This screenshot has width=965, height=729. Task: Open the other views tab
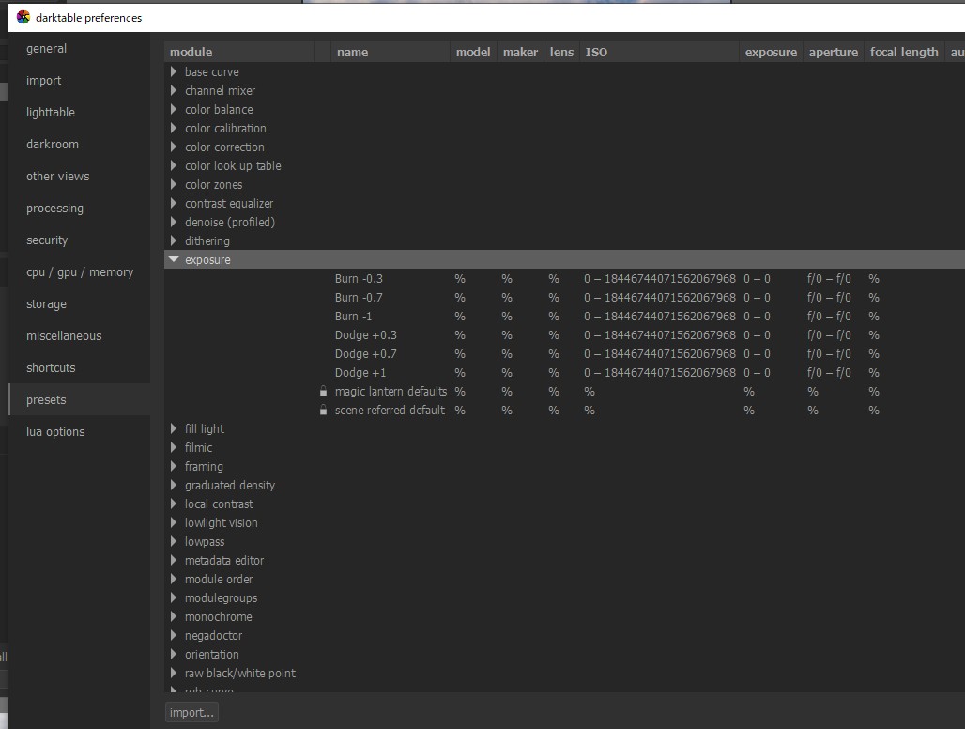point(80,176)
